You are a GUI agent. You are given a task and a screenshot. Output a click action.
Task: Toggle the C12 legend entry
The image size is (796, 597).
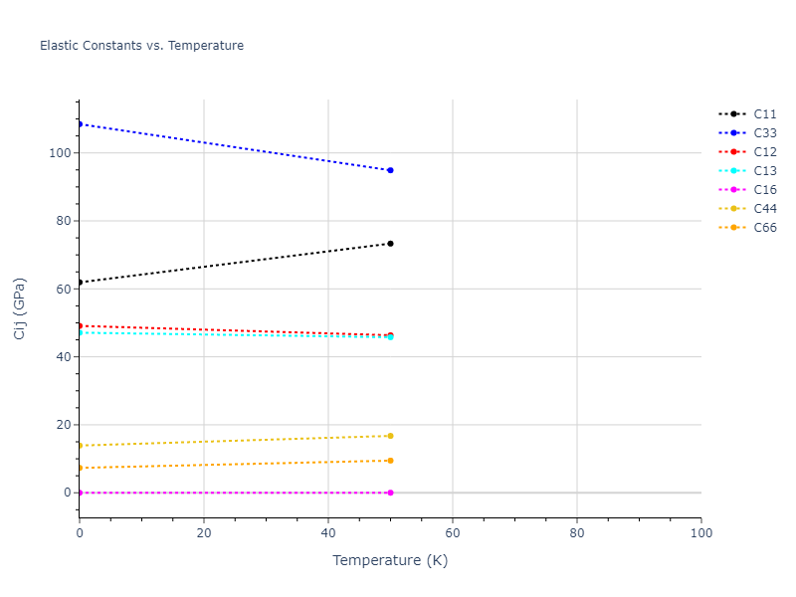[764, 152]
